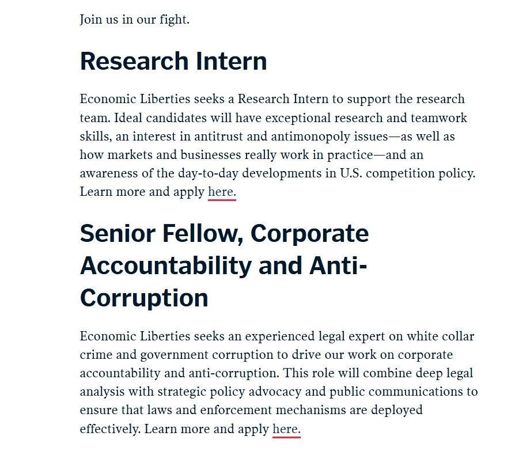Open the Senior Fellow "here" application link
Image resolution: width=511 pixels, height=455 pixels.
(286, 429)
